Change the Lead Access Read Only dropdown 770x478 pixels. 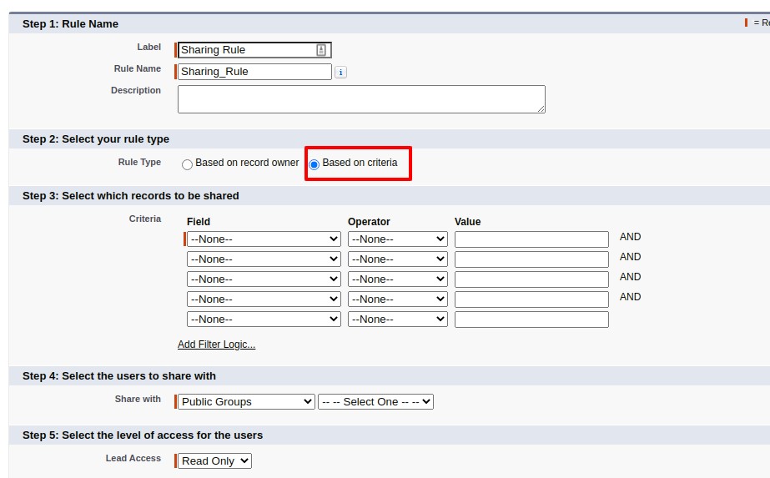[x=214, y=461]
